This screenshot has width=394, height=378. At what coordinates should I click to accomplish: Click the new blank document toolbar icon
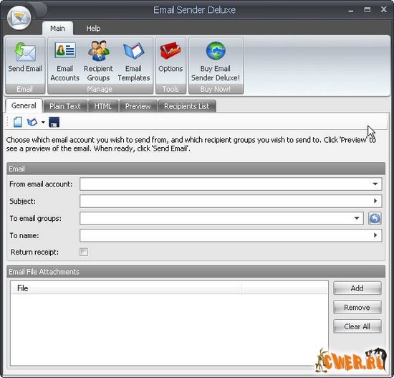(x=18, y=123)
